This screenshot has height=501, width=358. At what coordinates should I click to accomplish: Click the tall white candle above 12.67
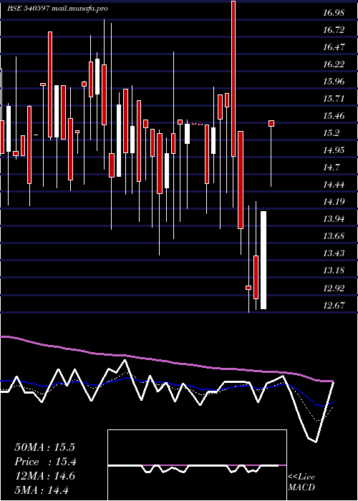click(263, 260)
